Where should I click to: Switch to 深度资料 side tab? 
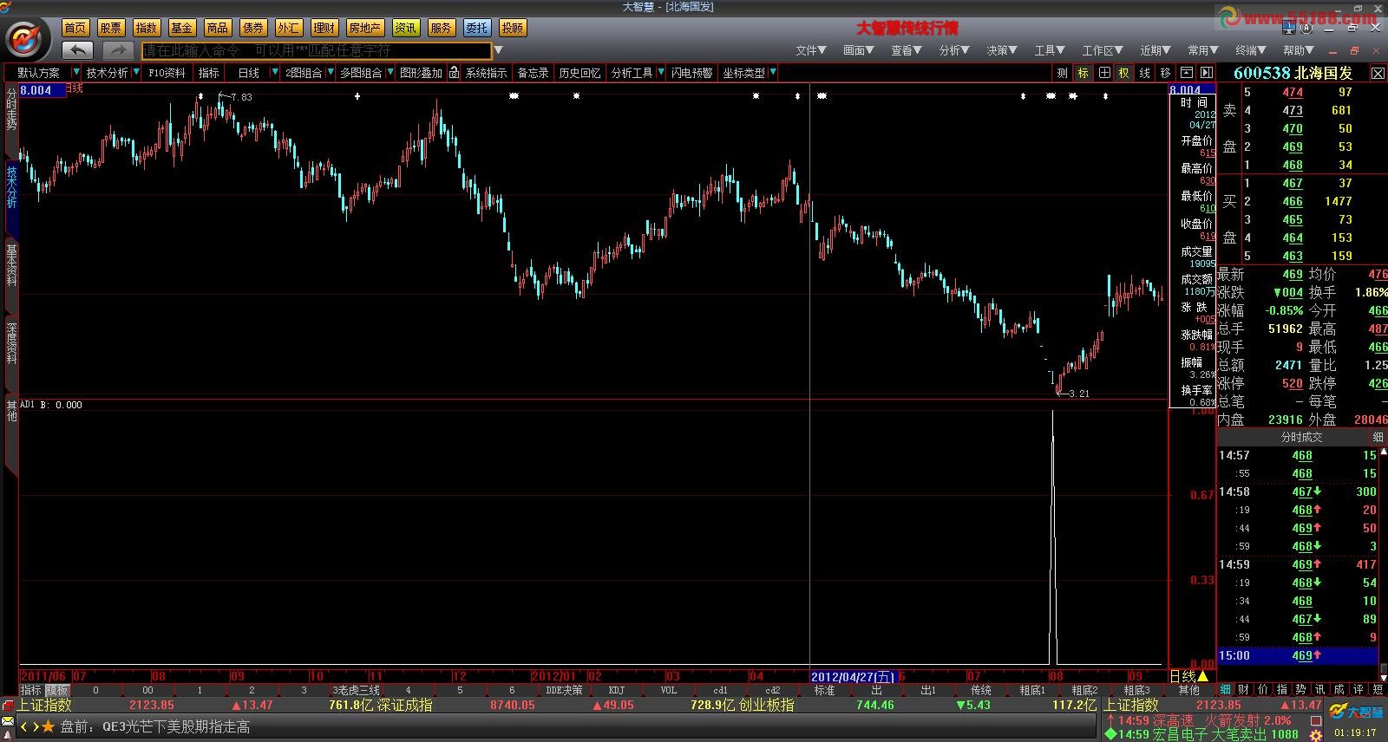coord(11,342)
